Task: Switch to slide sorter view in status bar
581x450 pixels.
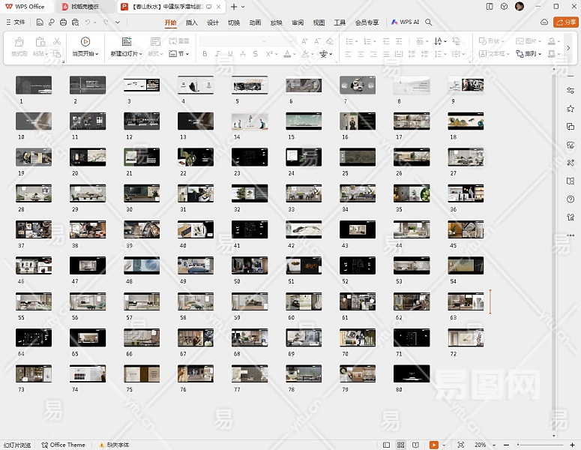Action: pyautogui.click(x=402, y=445)
